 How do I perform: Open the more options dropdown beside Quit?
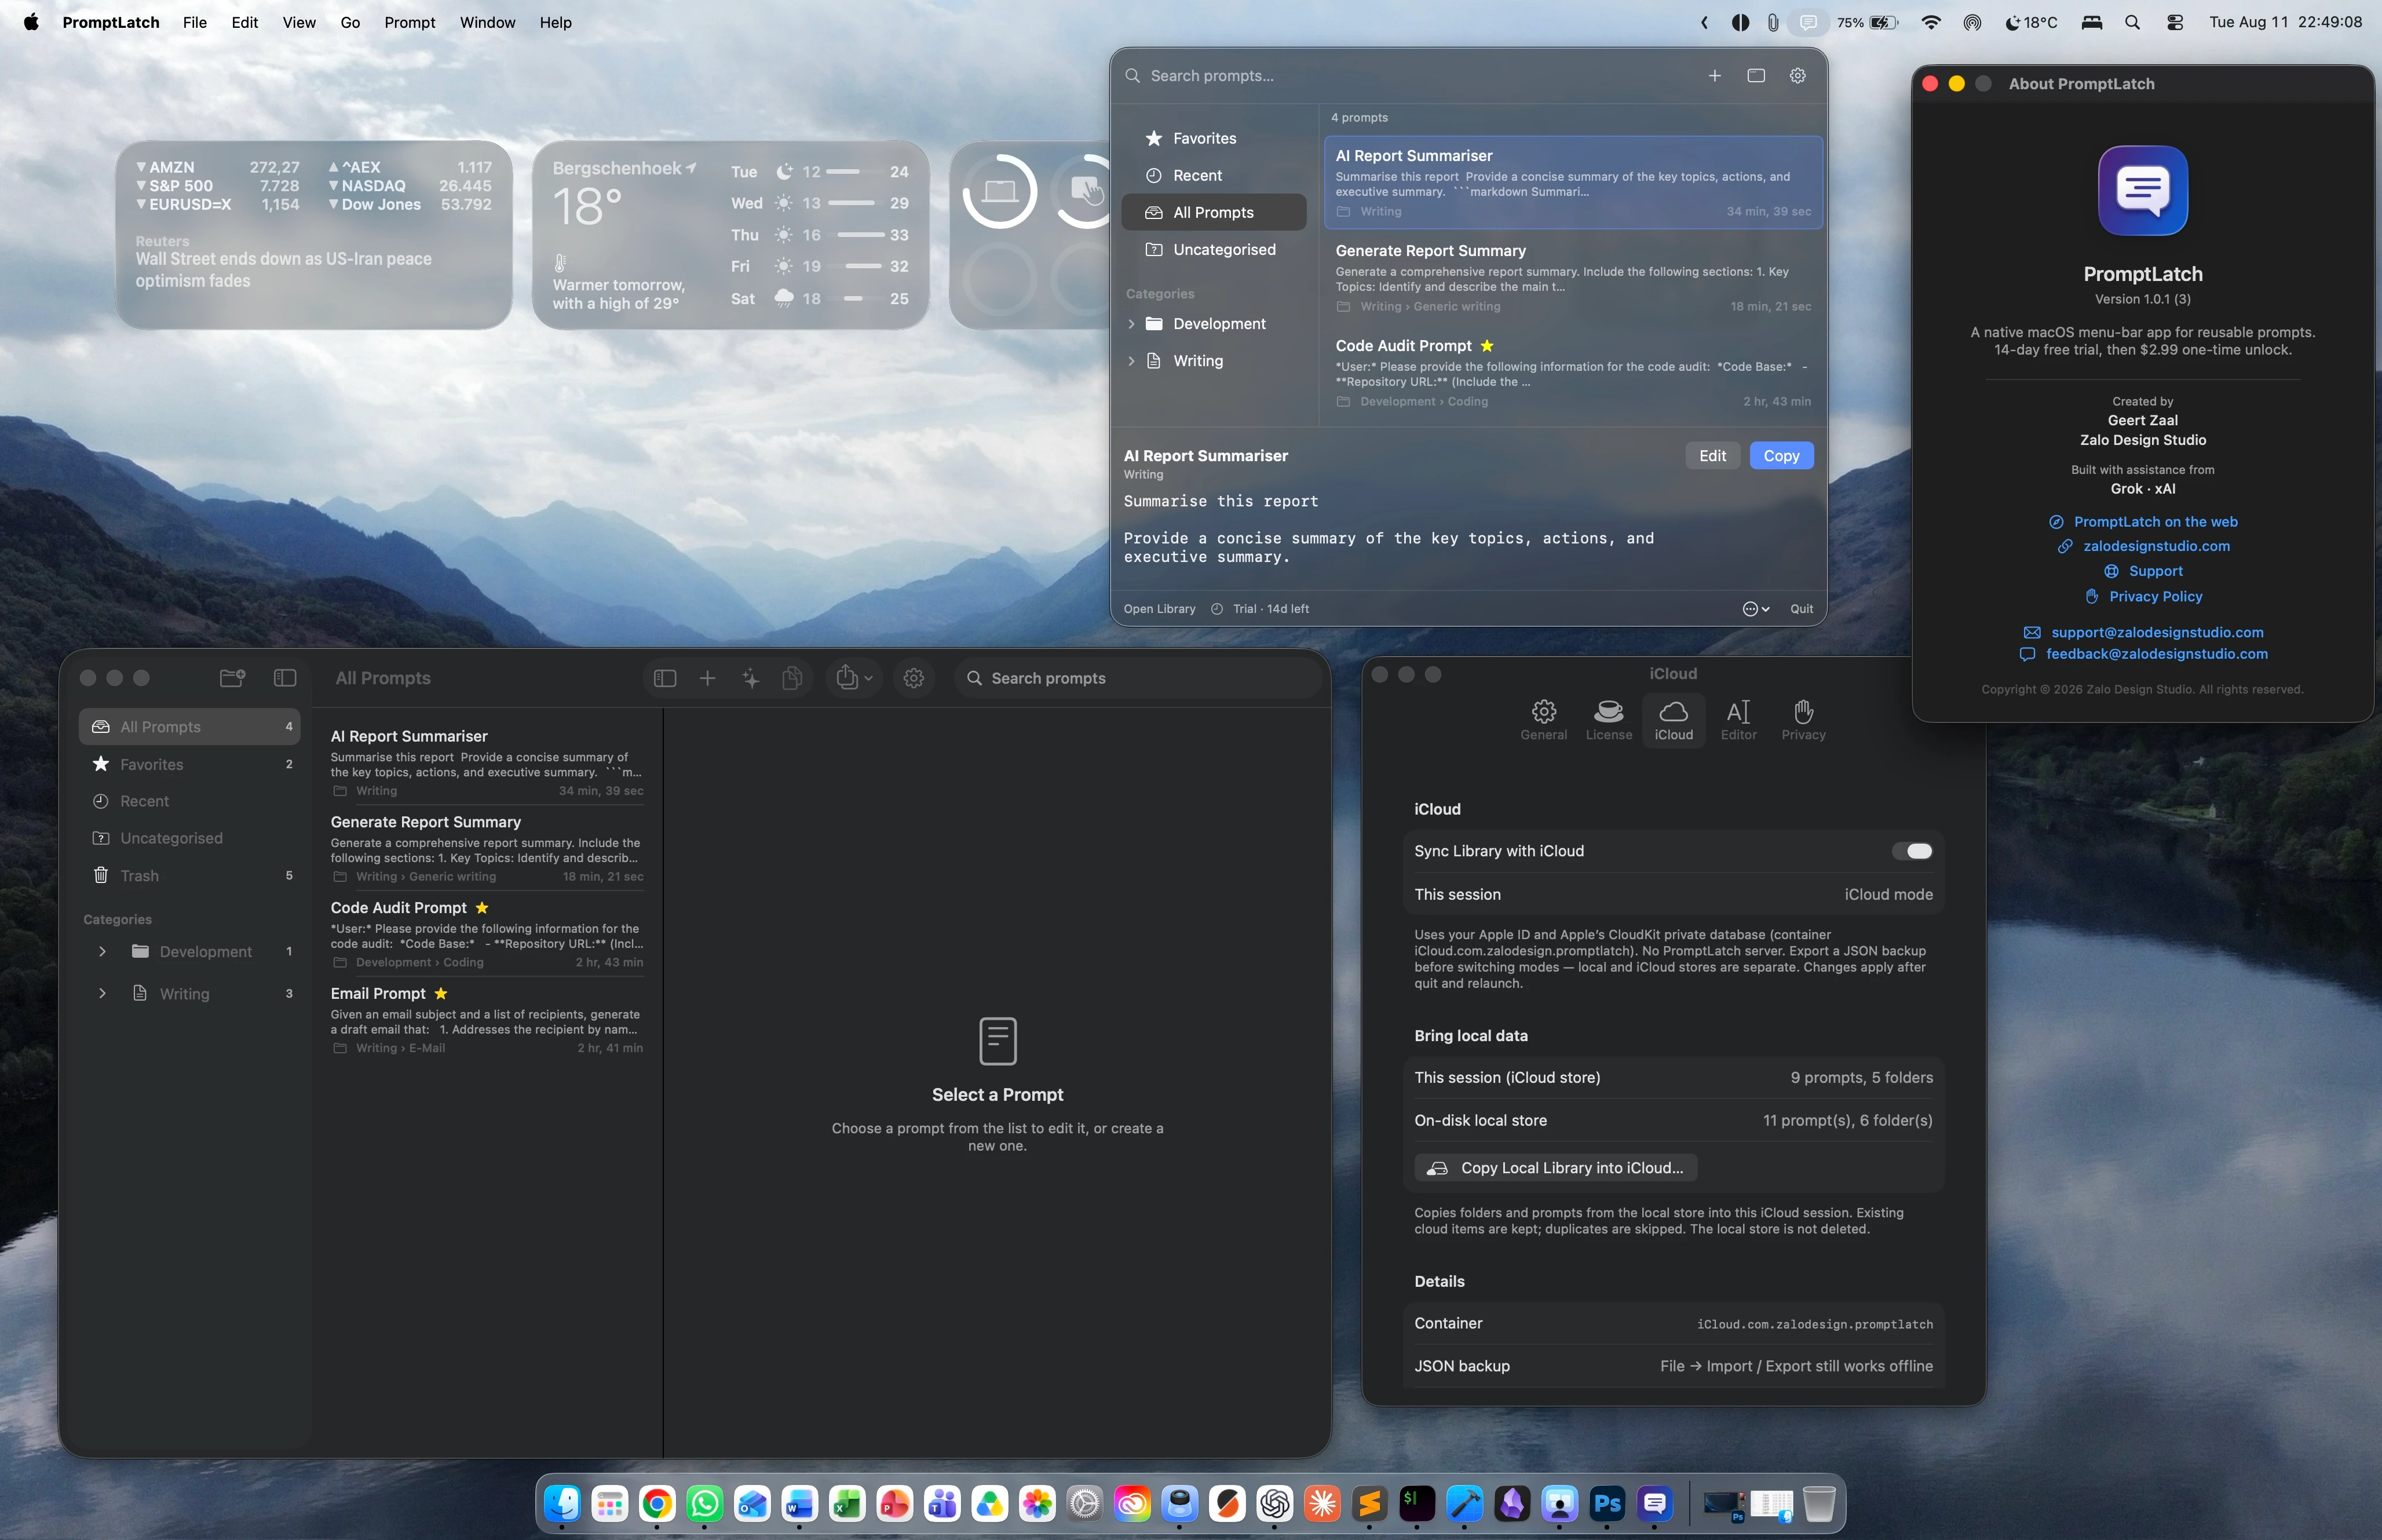tap(1756, 609)
